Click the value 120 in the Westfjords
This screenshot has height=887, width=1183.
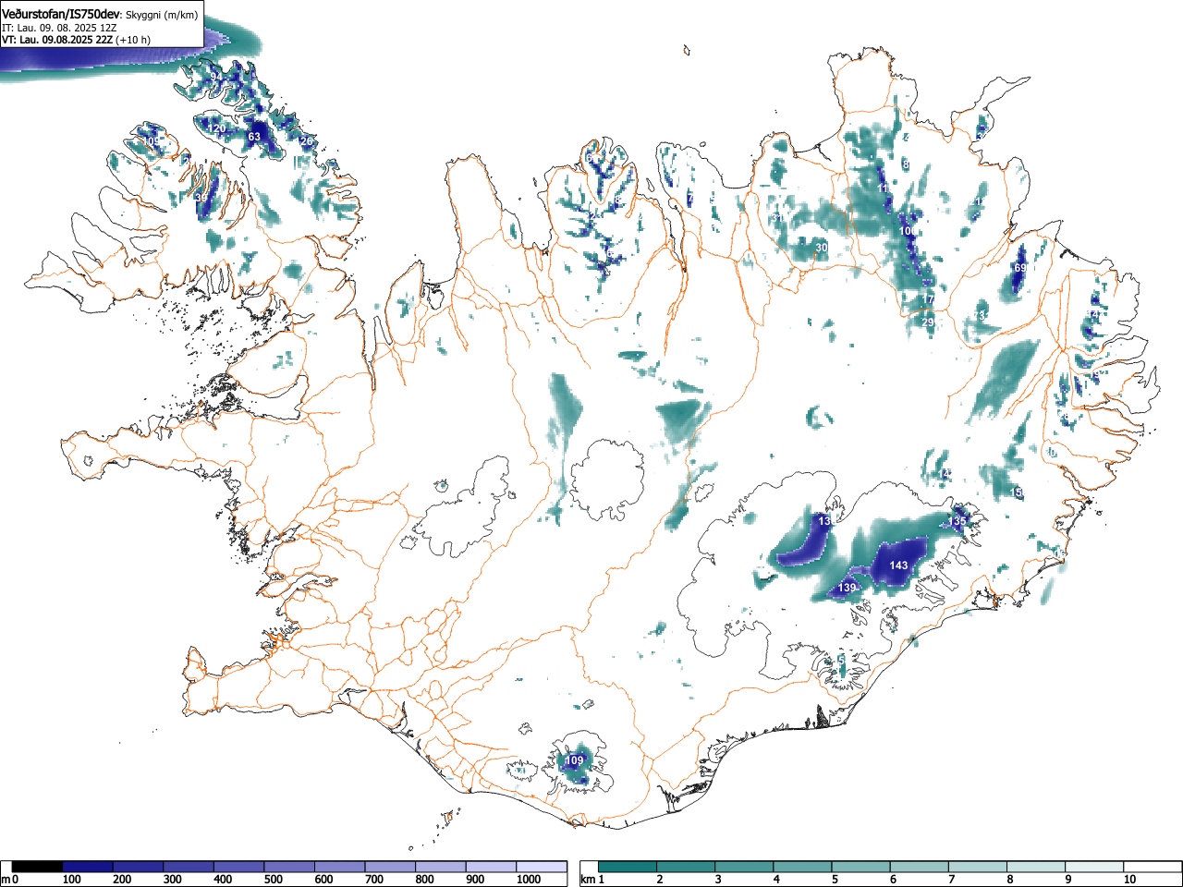[x=216, y=128]
